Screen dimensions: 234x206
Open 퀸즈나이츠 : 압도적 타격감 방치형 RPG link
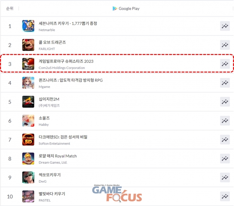[71, 80]
